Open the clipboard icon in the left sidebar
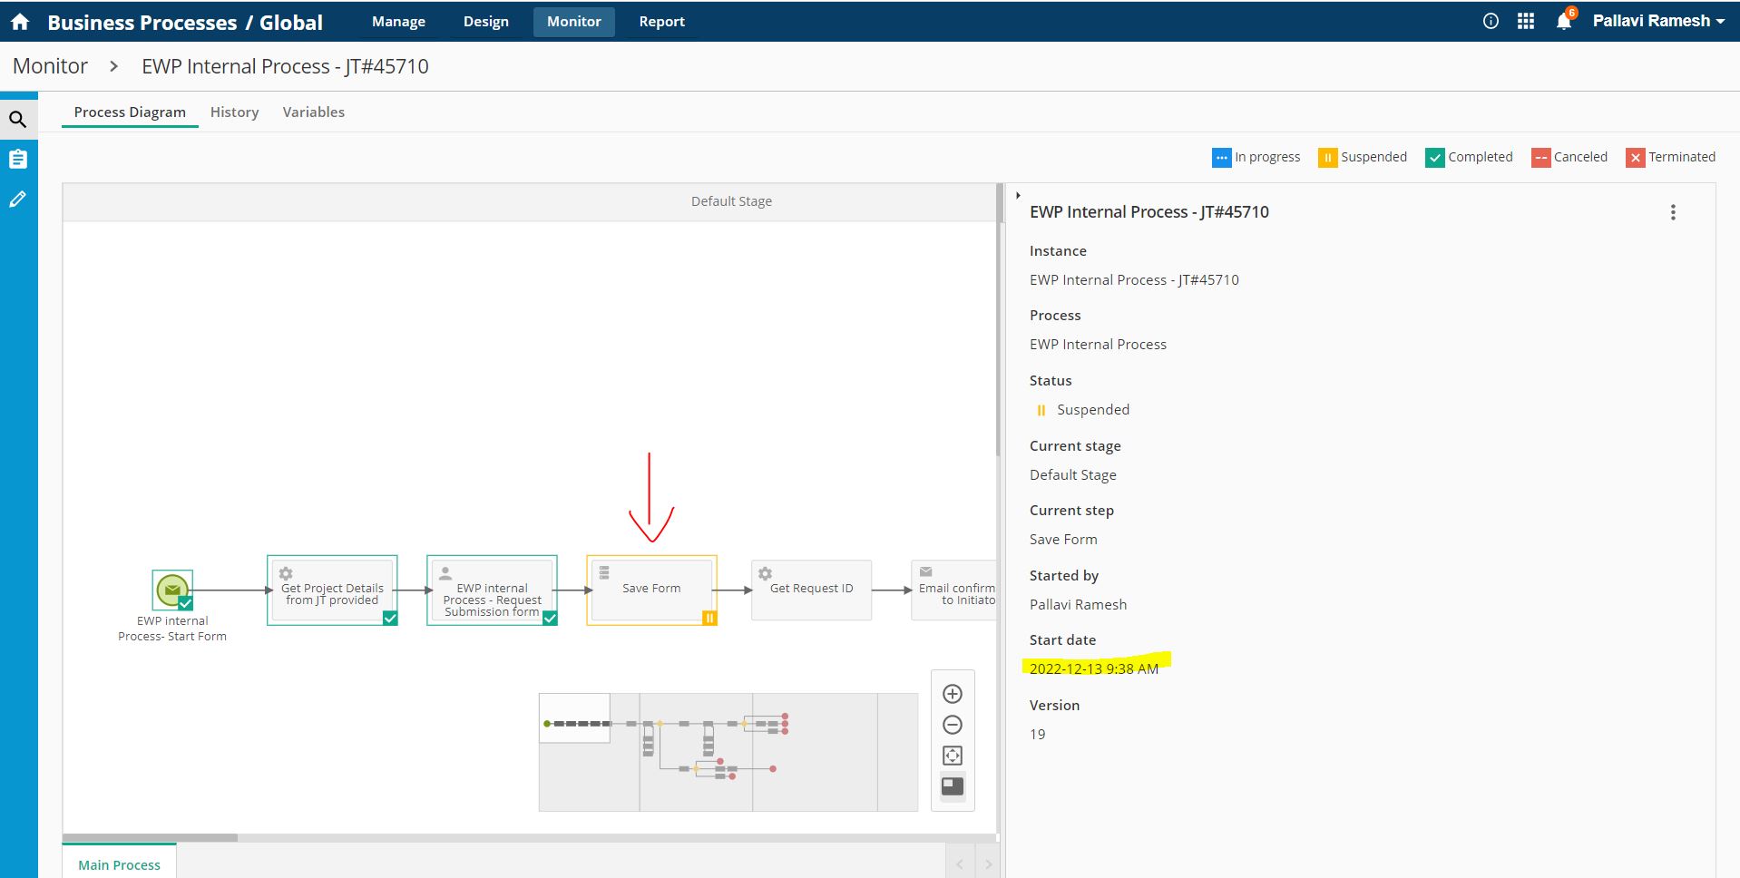 pyautogui.click(x=18, y=160)
